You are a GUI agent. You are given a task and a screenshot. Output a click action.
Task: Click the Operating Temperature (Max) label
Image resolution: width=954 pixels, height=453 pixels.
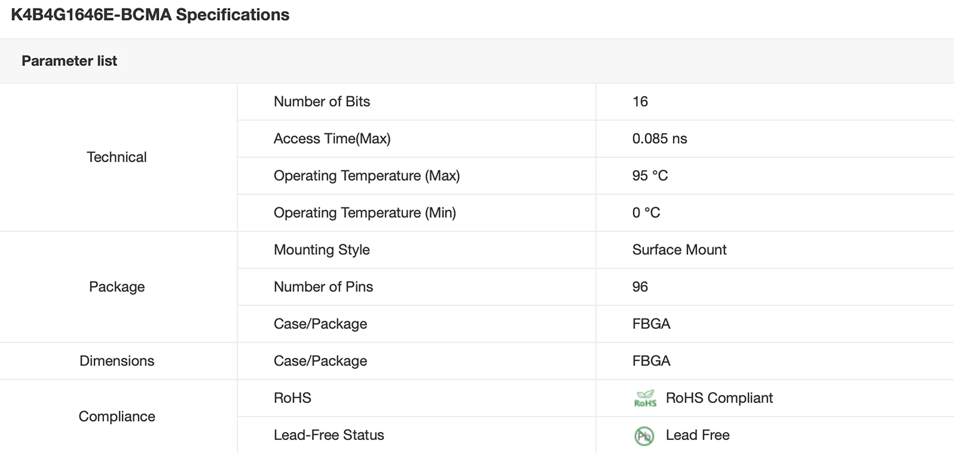pos(367,175)
